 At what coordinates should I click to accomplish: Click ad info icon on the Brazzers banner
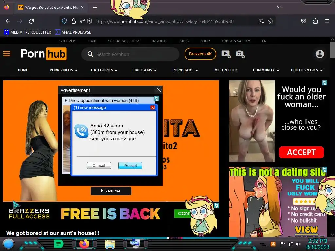(x=216, y=205)
